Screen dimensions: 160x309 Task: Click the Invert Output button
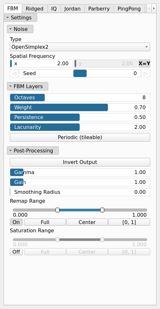[80, 162]
